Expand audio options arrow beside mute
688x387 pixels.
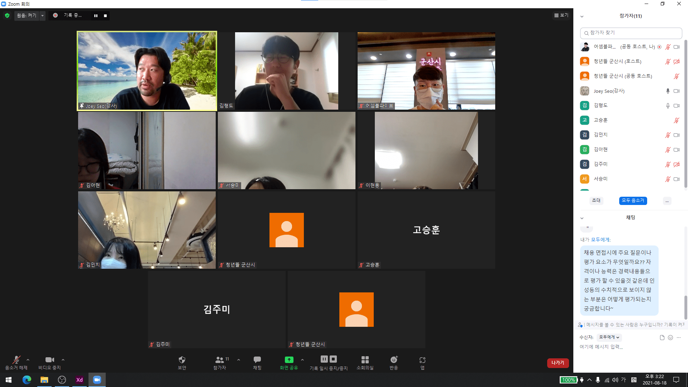click(x=28, y=360)
